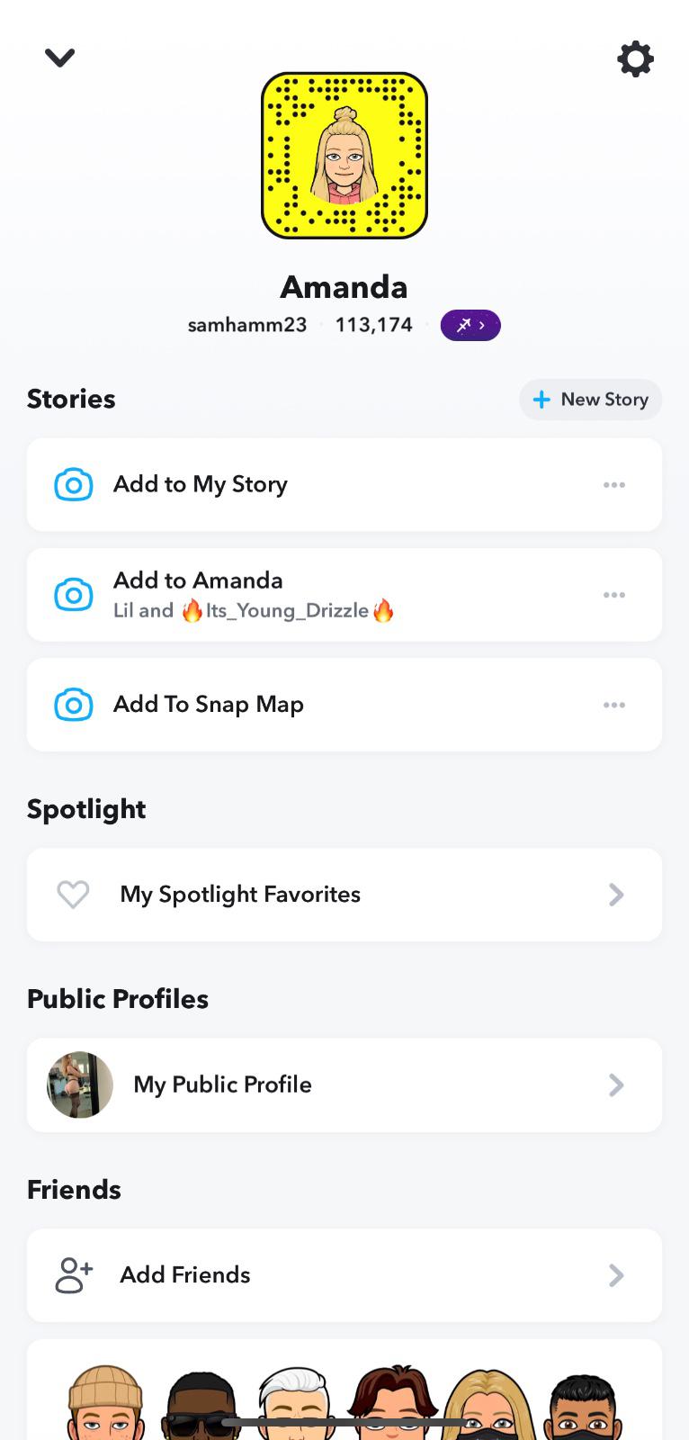Expand My Public Profile chevron

tap(616, 1084)
